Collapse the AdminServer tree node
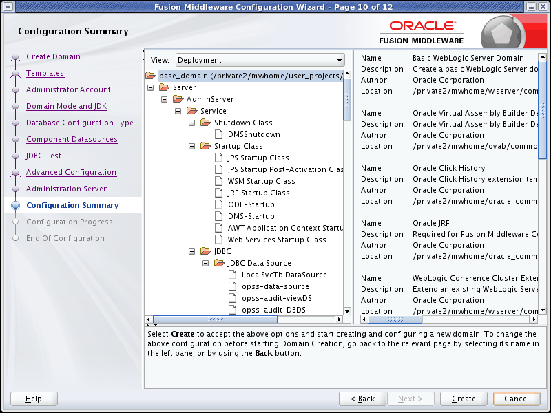The width and height of the screenshot is (551, 413). tap(165, 99)
